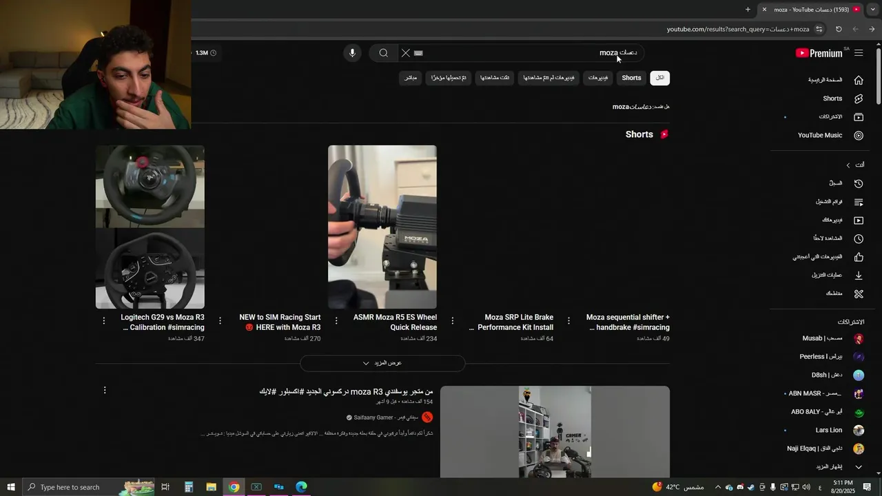Reload the page with refresh icon
Viewport: 882px width, 496px height.
tap(839, 29)
